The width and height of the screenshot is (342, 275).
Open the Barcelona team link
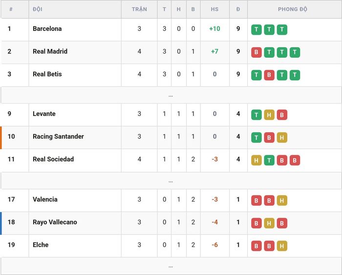coord(47,28)
